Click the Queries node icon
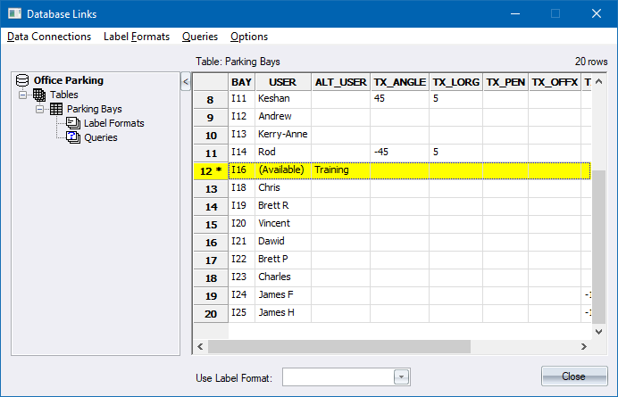 (73, 137)
